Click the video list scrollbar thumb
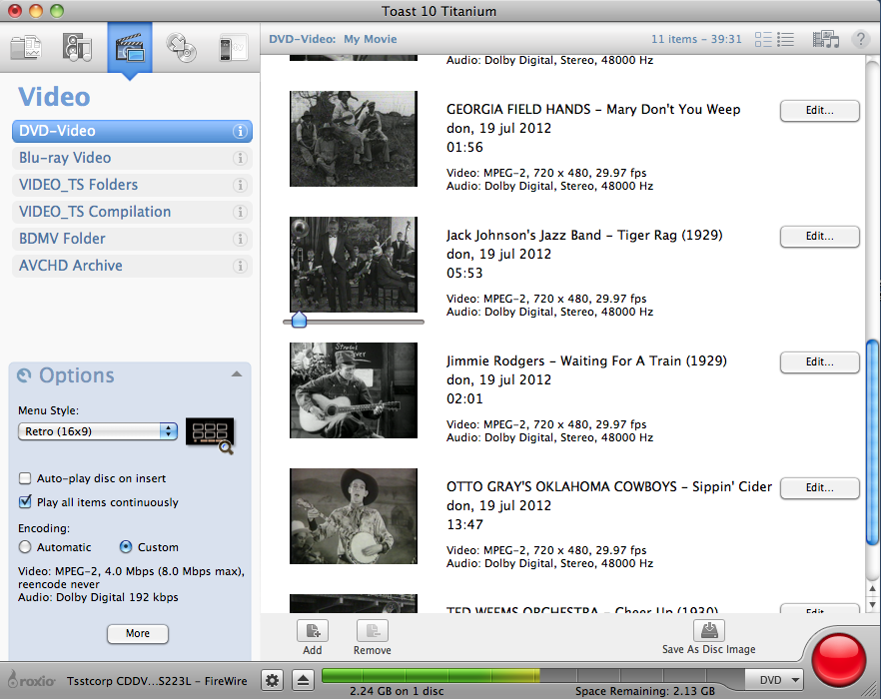 click(872, 441)
